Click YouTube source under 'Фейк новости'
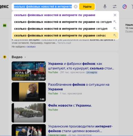 point(53,110)
